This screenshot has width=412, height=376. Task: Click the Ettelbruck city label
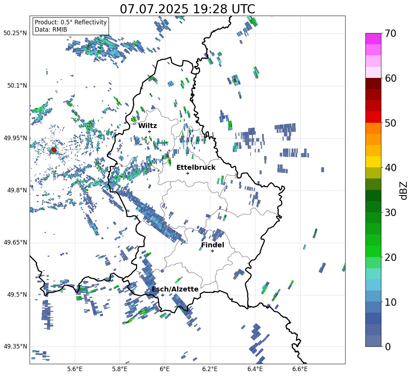(196, 168)
